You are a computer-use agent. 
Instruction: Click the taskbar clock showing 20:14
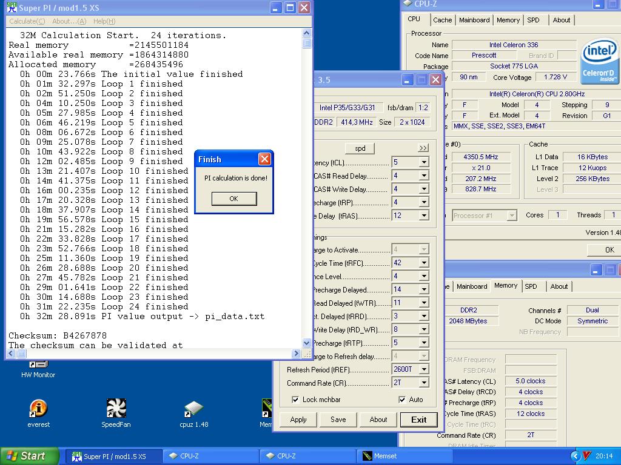[x=604, y=456]
